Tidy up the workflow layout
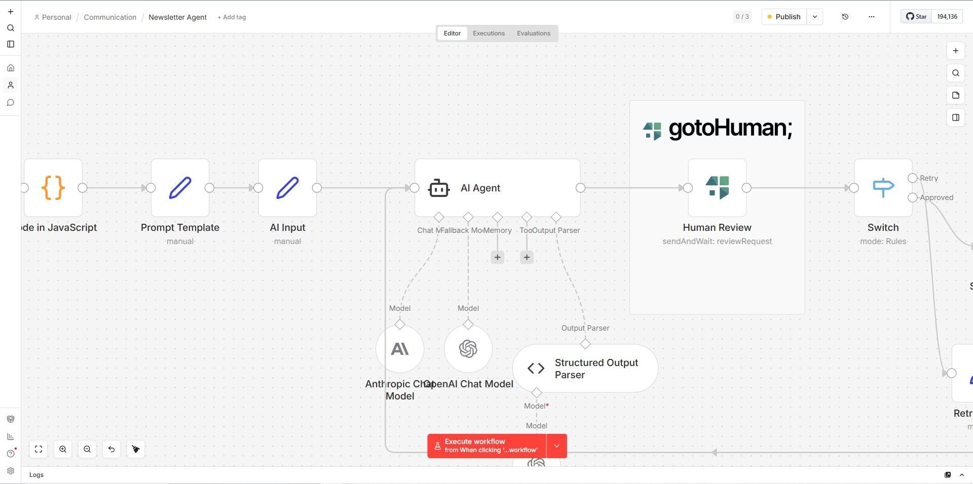Image resolution: width=973 pixels, height=484 pixels. coord(136,449)
